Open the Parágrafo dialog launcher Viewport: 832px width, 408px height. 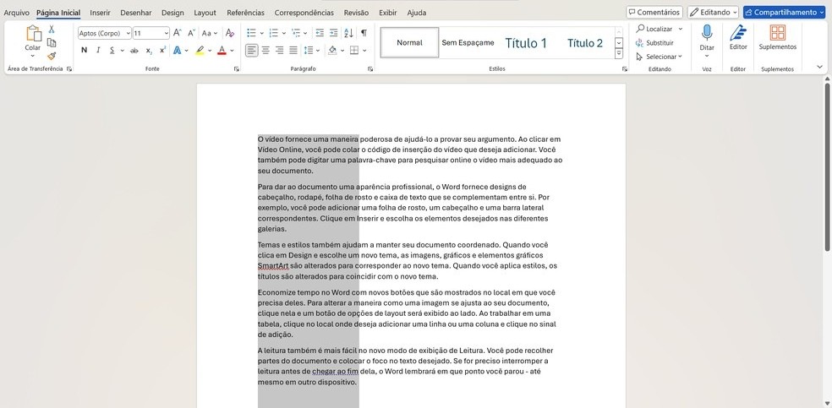pyautogui.click(x=369, y=69)
